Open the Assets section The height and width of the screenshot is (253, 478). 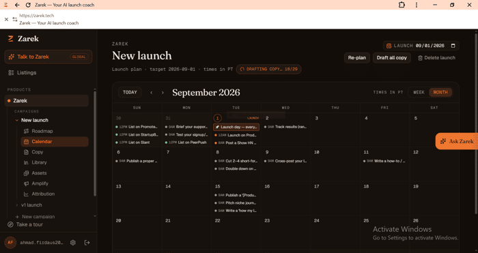click(39, 173)
